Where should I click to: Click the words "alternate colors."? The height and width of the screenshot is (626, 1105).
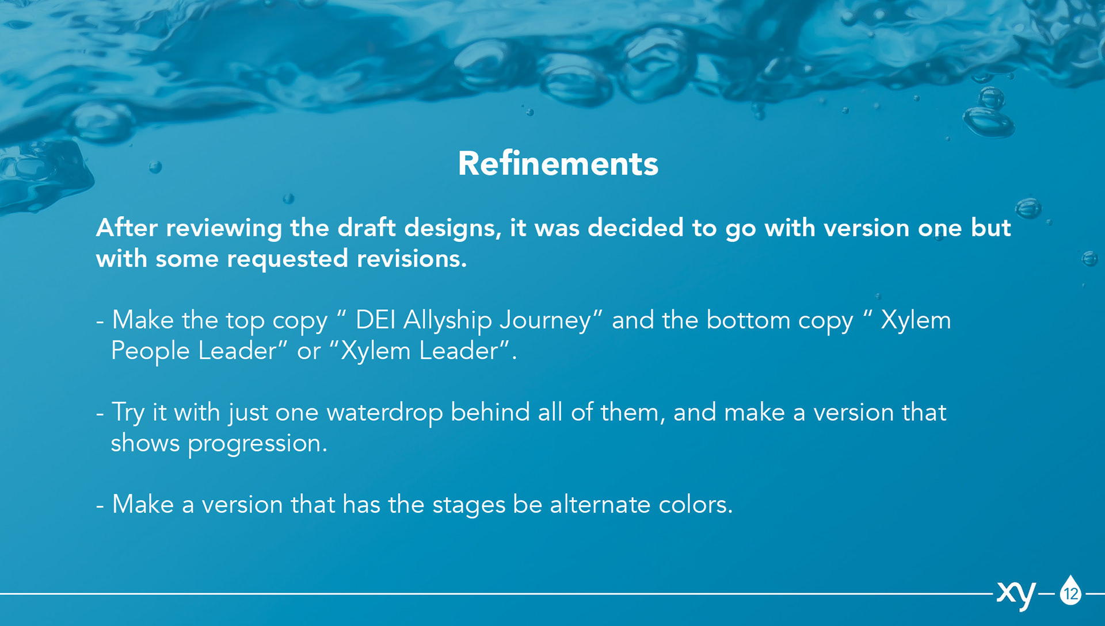coord(641,505)
